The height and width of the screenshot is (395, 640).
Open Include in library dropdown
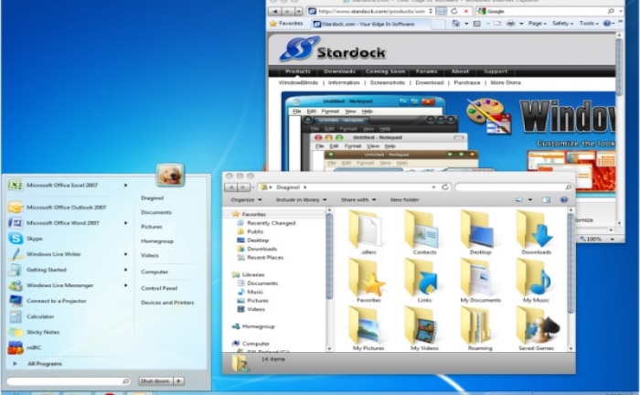tap(301, 200)
